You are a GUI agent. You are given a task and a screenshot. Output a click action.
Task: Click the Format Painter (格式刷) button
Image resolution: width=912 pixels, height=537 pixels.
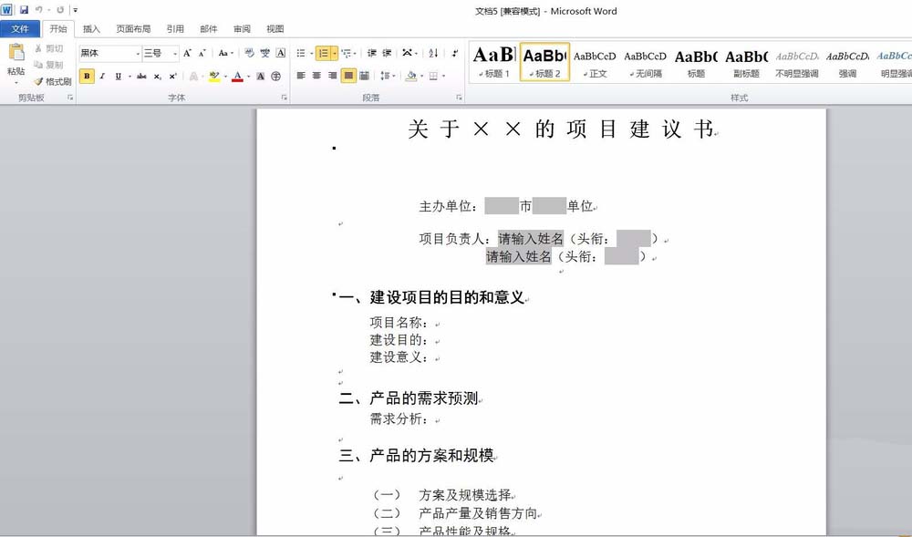coord(53,81)
